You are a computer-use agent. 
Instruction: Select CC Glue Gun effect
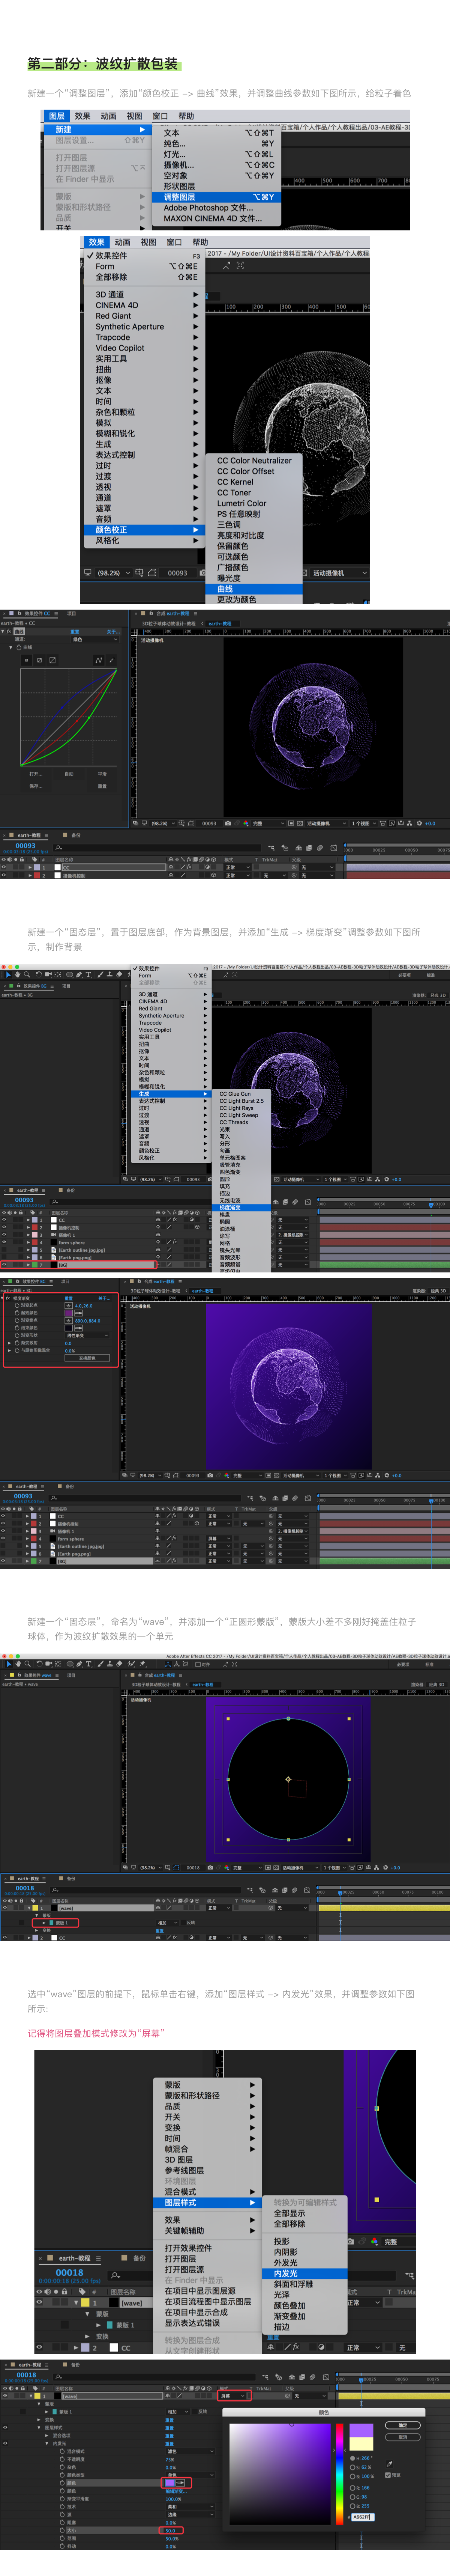tap(241, 1094)
